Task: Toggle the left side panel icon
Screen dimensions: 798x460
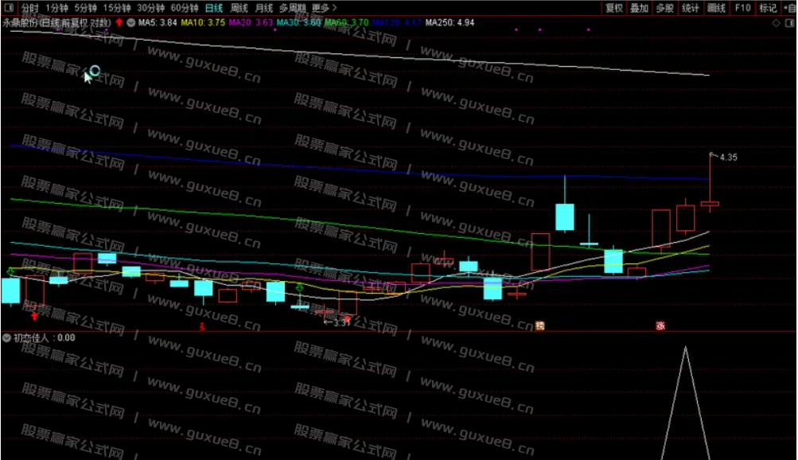Action: pos(7,8)
